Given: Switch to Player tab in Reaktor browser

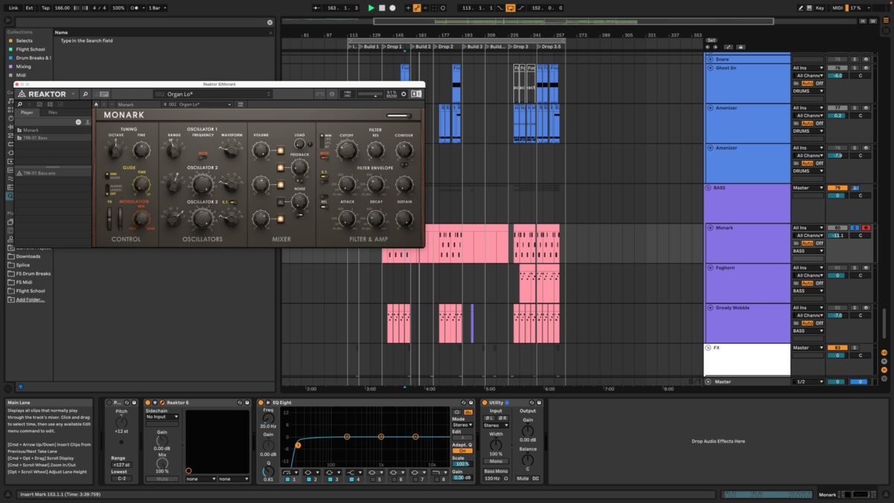Looking at the screenshot, I should tap(27, 113).
